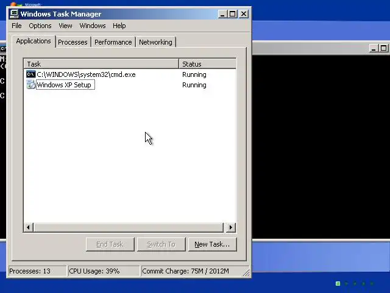Viewport: 390px width, 293px height.
Task: Click the horizontal scrollbar track in task list
Action: click(x=129, y=227)
